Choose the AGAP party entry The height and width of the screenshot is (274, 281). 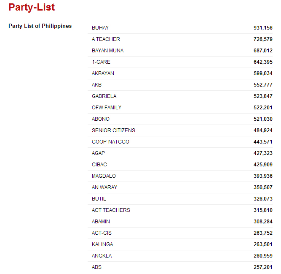98,153
